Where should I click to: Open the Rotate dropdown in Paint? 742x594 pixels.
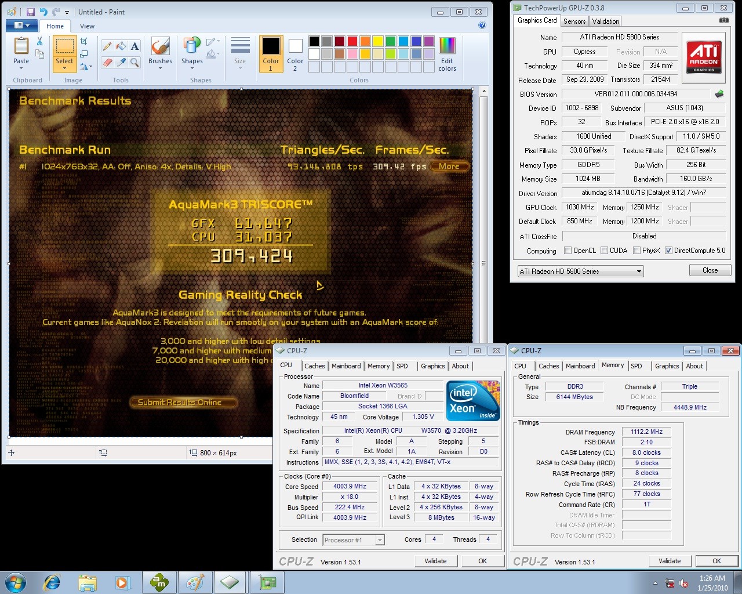86,67
